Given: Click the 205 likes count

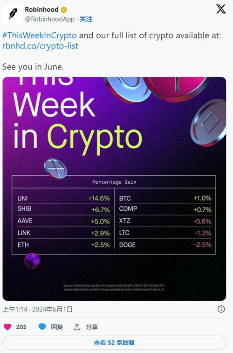Looking at the screenshot, I should 21,327.
